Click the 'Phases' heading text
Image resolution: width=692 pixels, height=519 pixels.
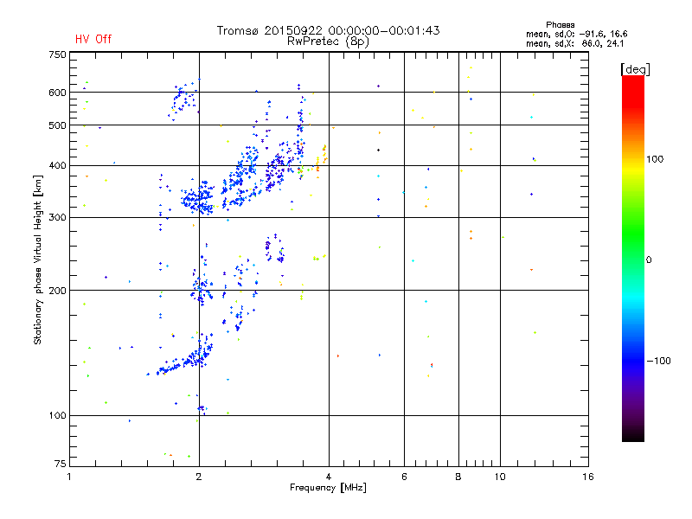(x=560, y=25)
